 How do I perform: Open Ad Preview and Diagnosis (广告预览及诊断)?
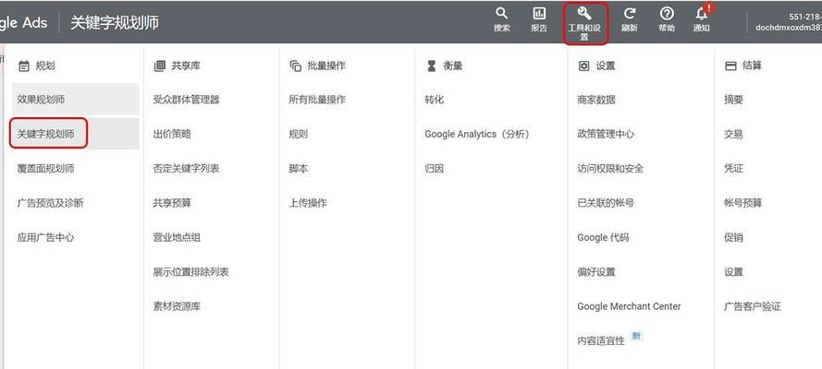[x=50, y=203]
